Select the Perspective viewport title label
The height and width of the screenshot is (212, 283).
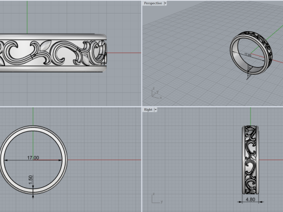click(153, 4)
